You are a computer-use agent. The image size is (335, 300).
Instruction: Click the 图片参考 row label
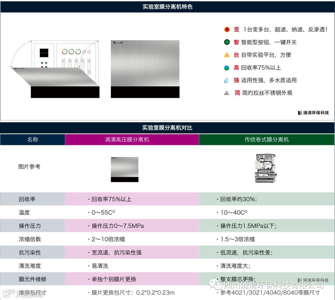[x=29, y=167]
